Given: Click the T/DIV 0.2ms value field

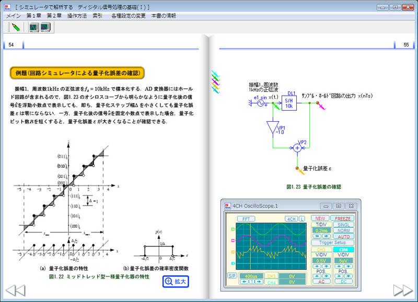Looking at the screenshot, I should (x=321, y=230).
